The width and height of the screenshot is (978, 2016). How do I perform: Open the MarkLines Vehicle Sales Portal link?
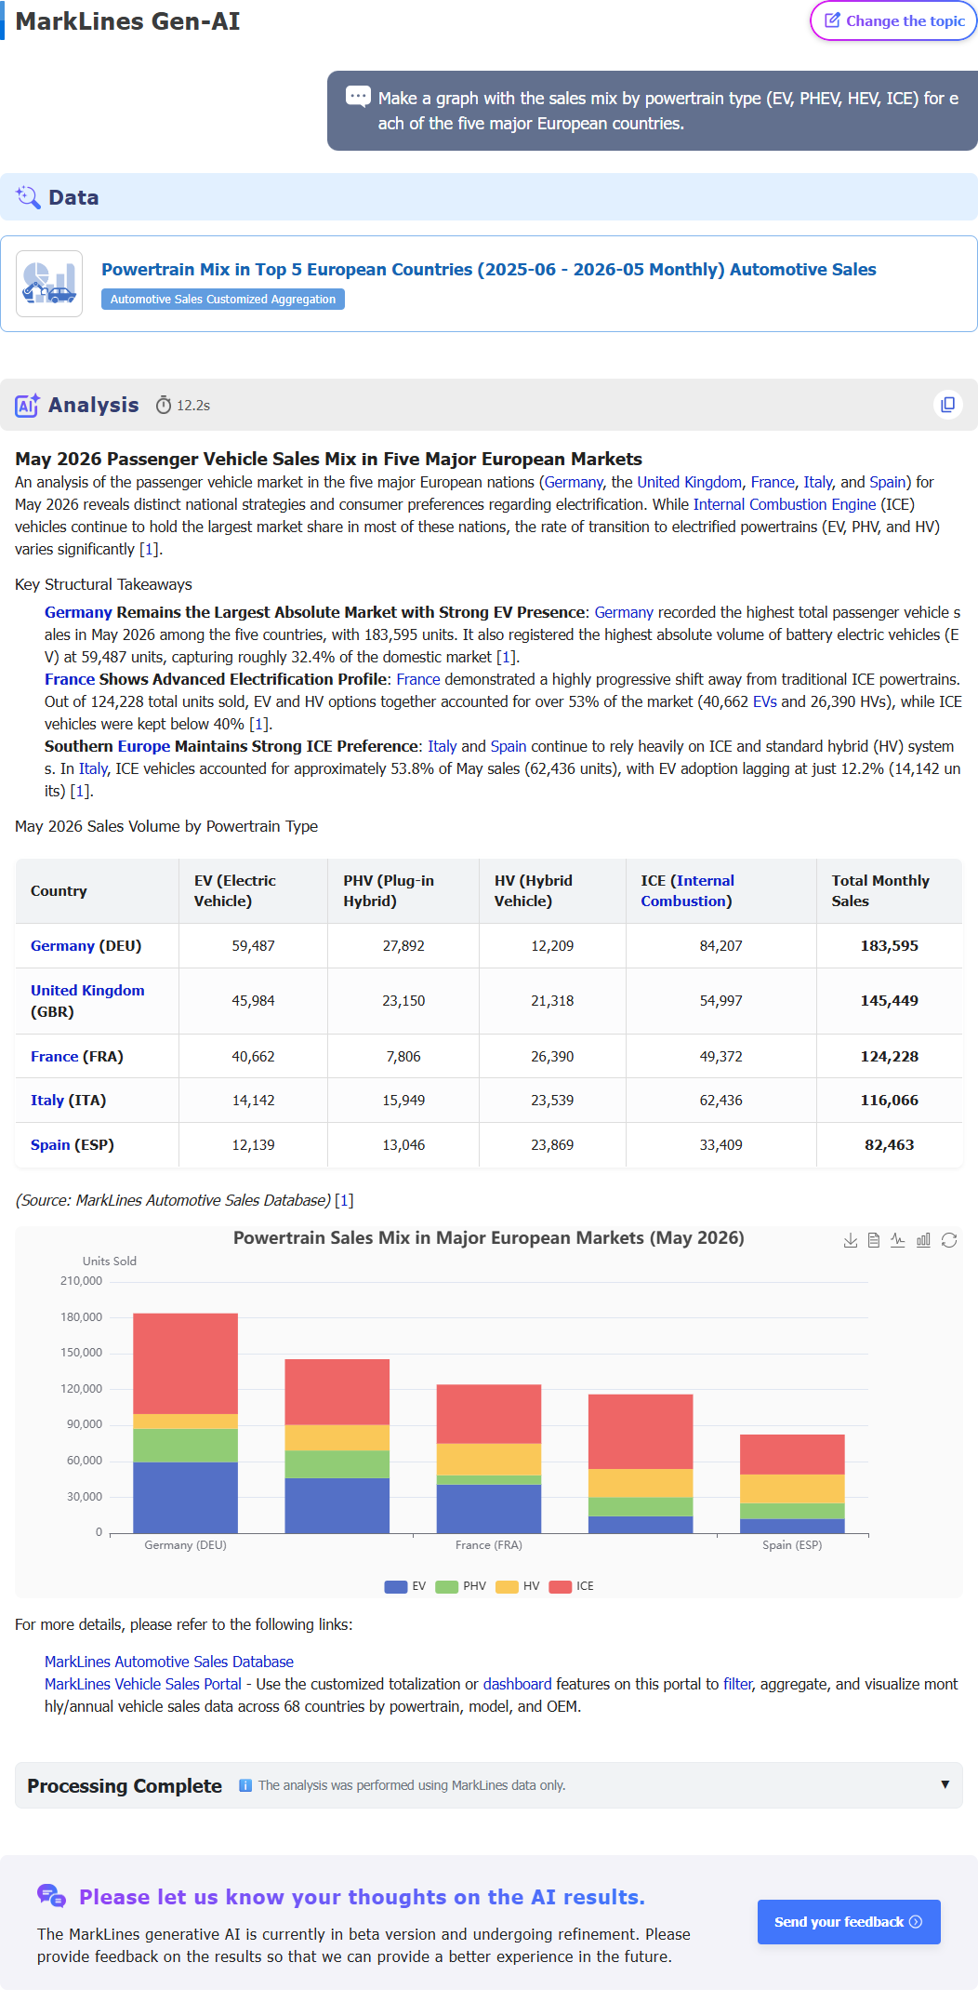(143, 1684)
